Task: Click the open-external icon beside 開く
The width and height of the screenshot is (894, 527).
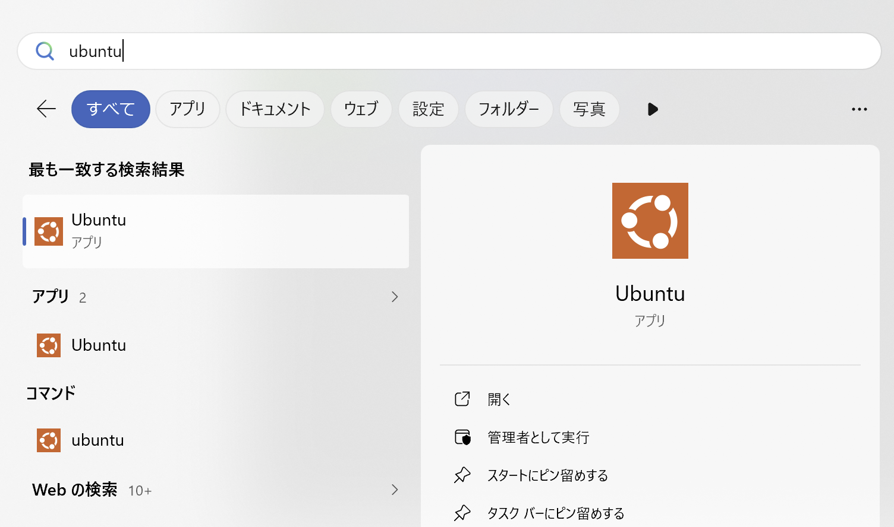Action: (x=462, y=399)
